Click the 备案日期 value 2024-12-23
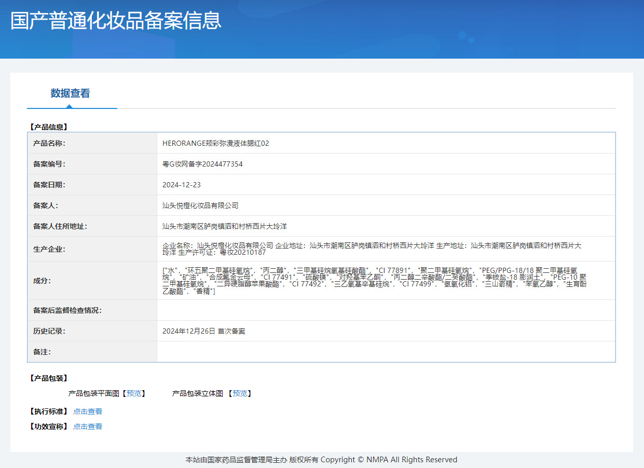Screen dimensions: 644x468 point(181,185)
